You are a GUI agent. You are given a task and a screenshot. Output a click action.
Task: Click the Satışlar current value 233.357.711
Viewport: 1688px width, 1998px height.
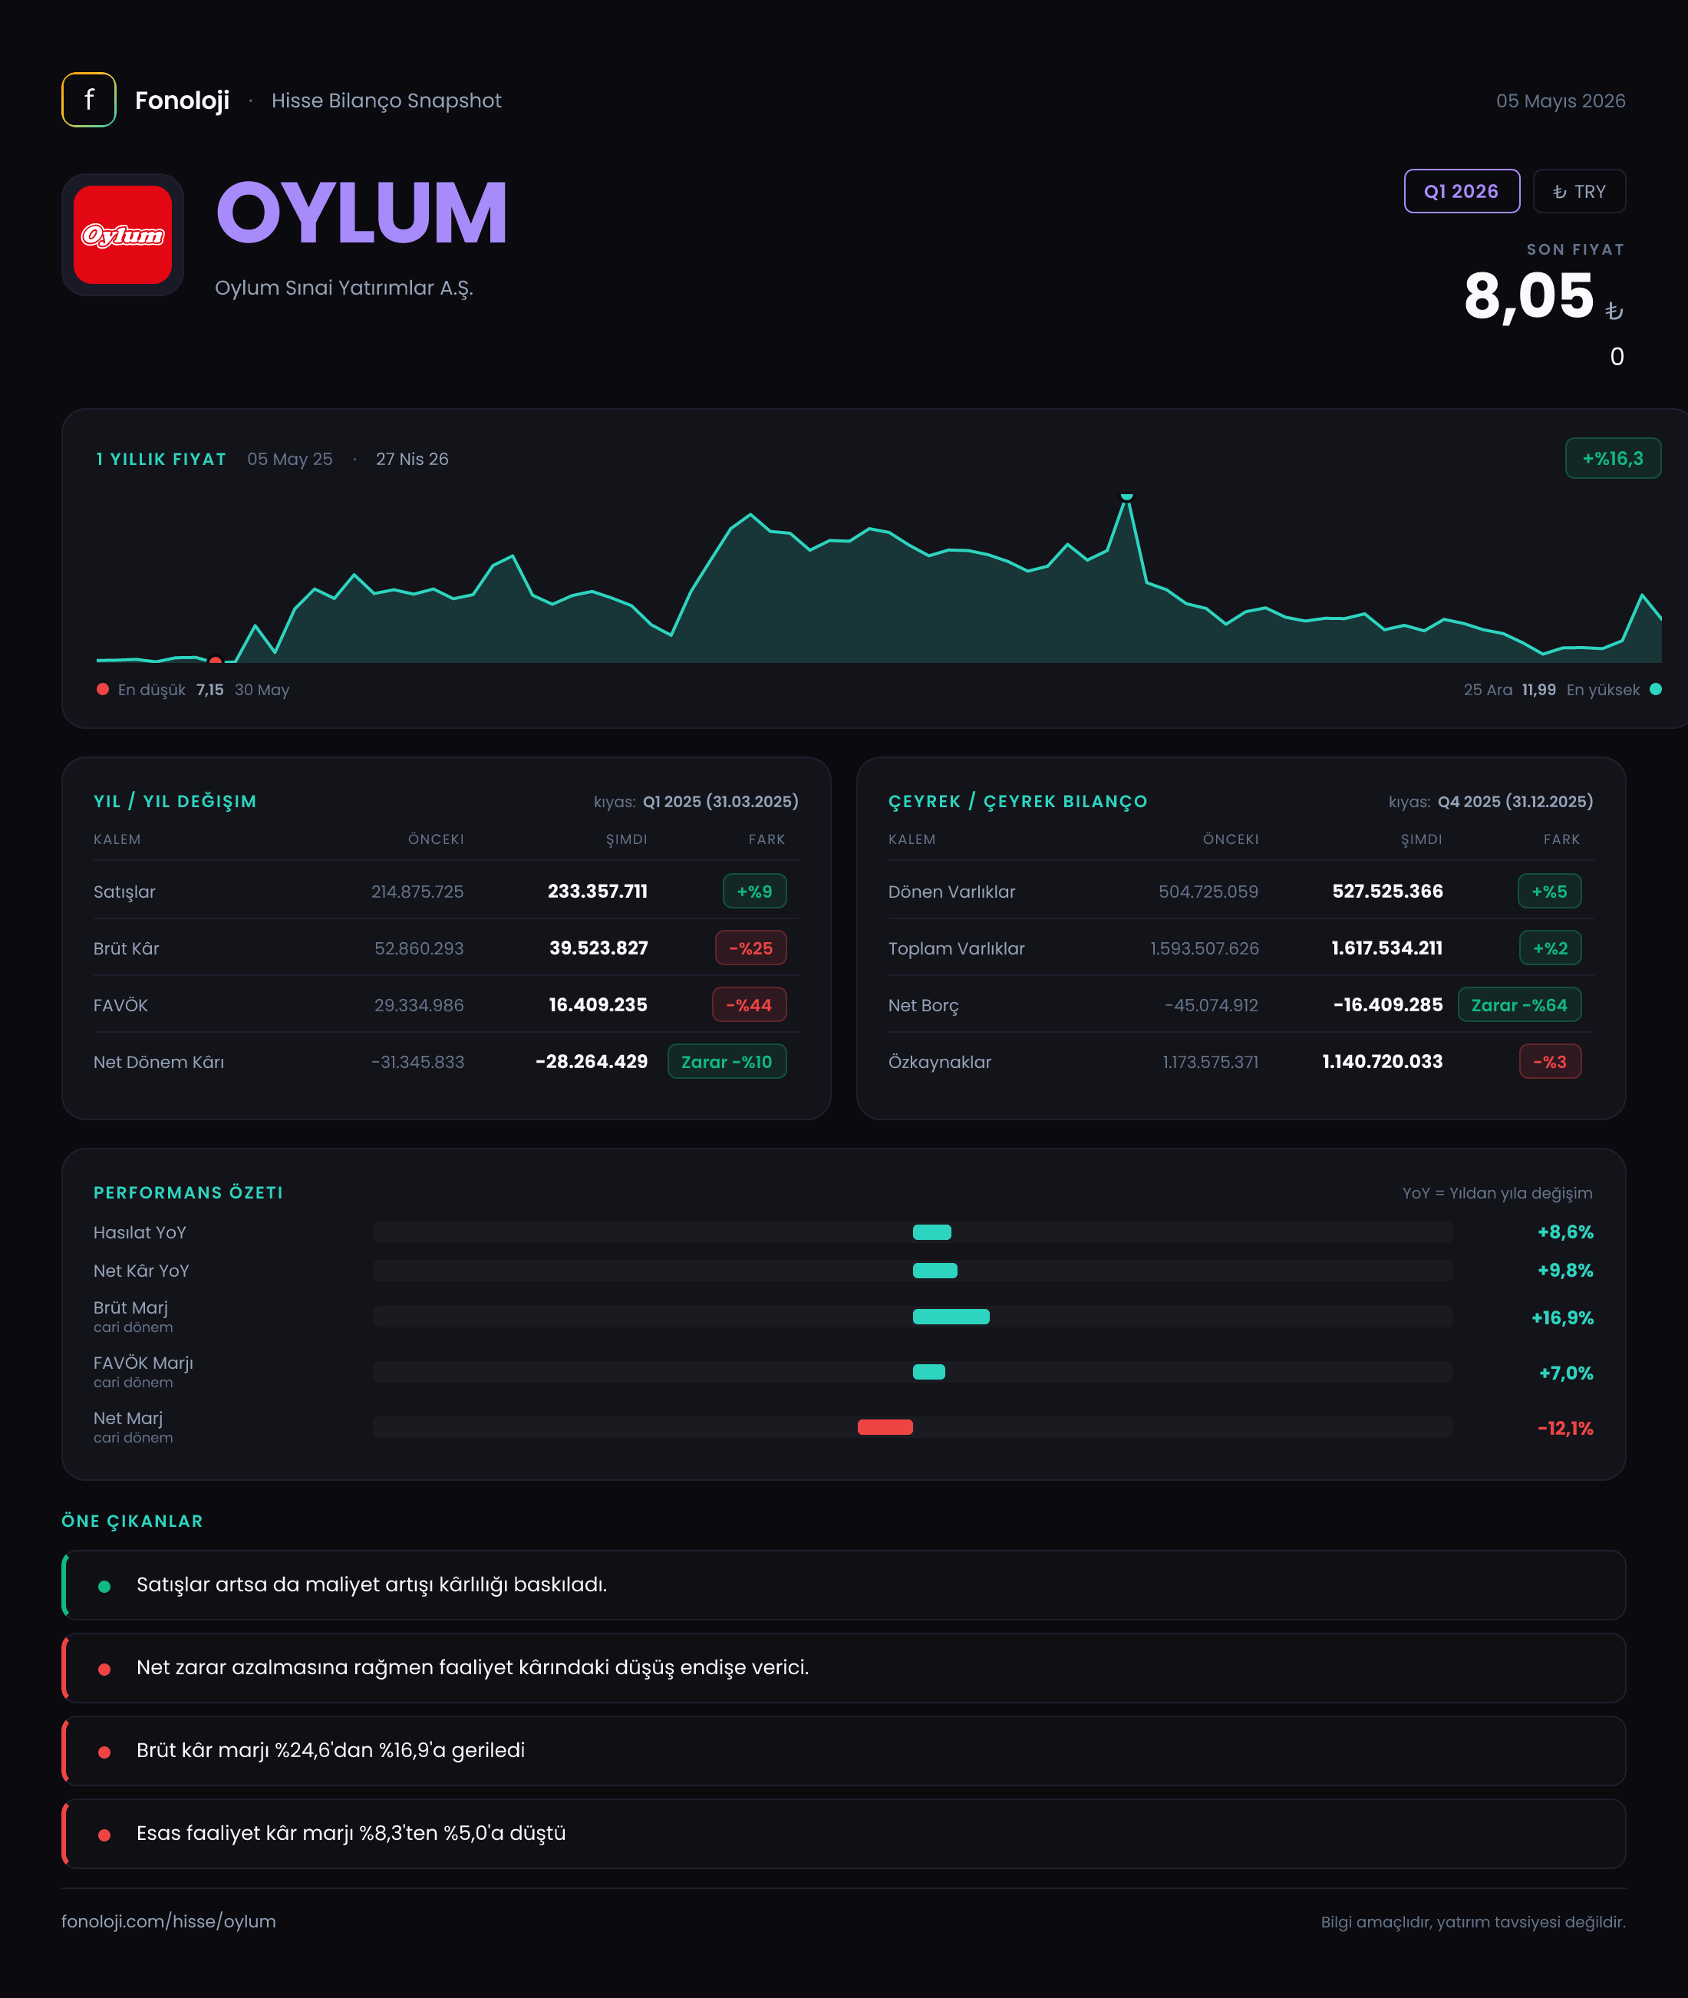pos(597,891)
